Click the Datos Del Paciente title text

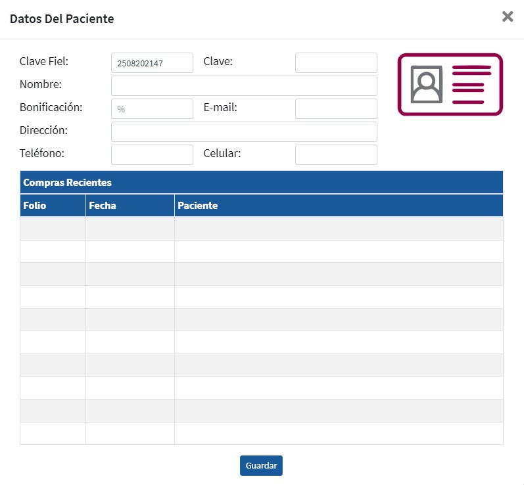[62, 19]
